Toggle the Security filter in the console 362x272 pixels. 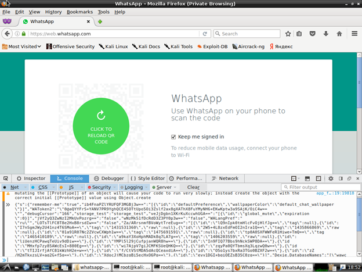tap(101, 187)
